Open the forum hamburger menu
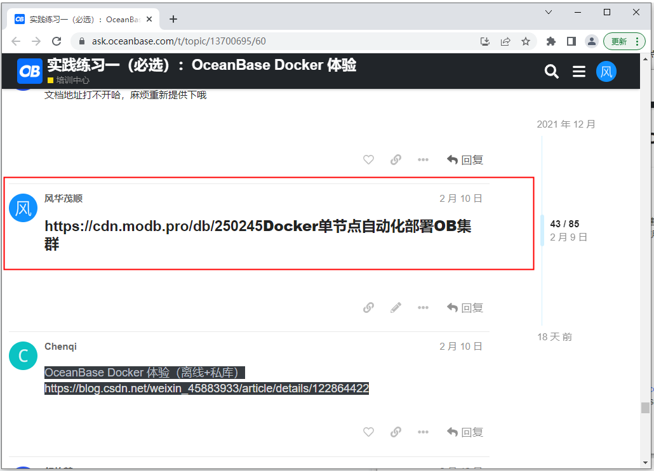 point(578,71)
